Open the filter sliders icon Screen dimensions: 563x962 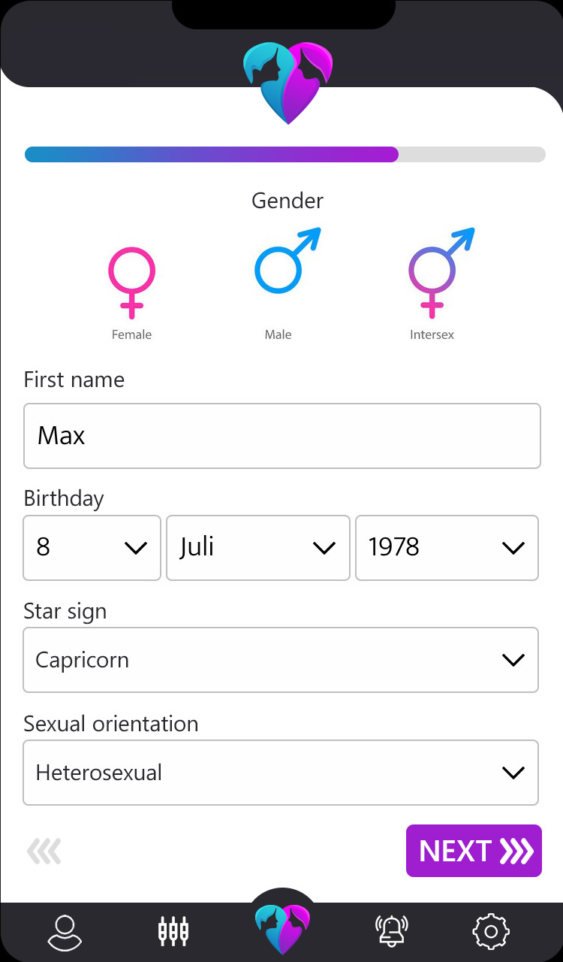point(173,932)
